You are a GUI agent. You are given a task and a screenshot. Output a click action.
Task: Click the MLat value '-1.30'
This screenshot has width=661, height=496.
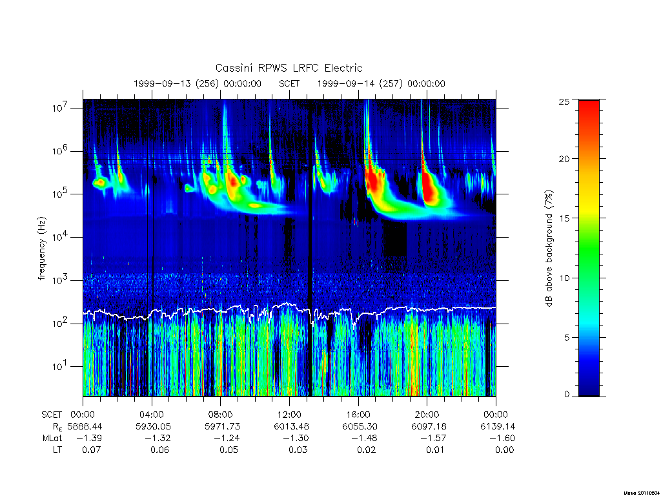[x=296, y=439]
